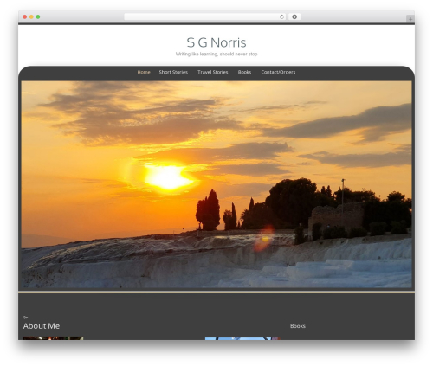Screen dimensions: 433x366
Task: Click the reload icon in address bar
Action: (281, 16)
